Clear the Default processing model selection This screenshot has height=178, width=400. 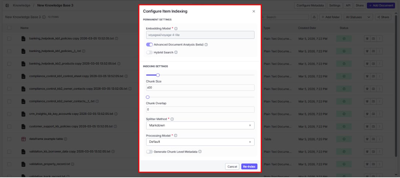point(250,142)
